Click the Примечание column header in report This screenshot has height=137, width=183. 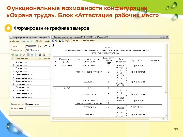[154, 60]
